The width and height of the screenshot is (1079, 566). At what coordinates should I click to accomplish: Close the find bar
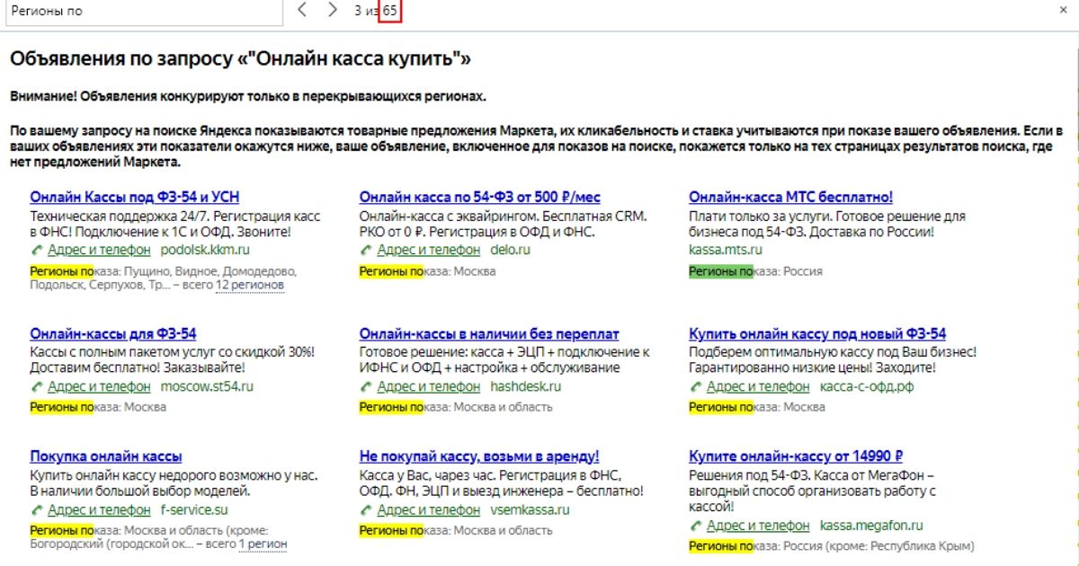pos(1063,10)
